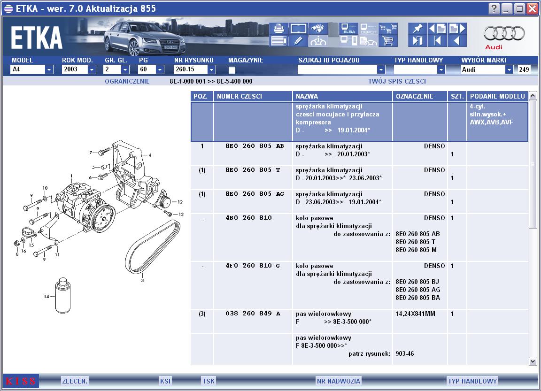The image size is (541, 391).
Task: Select TYP HANDLOWY in the bottom bar
Action: click(472, 381)
